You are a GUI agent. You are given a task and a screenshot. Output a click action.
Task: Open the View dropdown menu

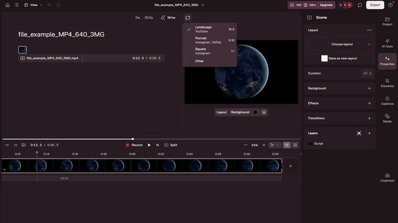33,5
